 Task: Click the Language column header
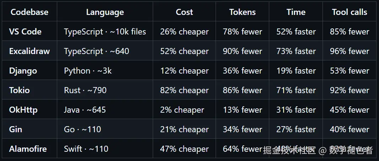tap(105, 12)
